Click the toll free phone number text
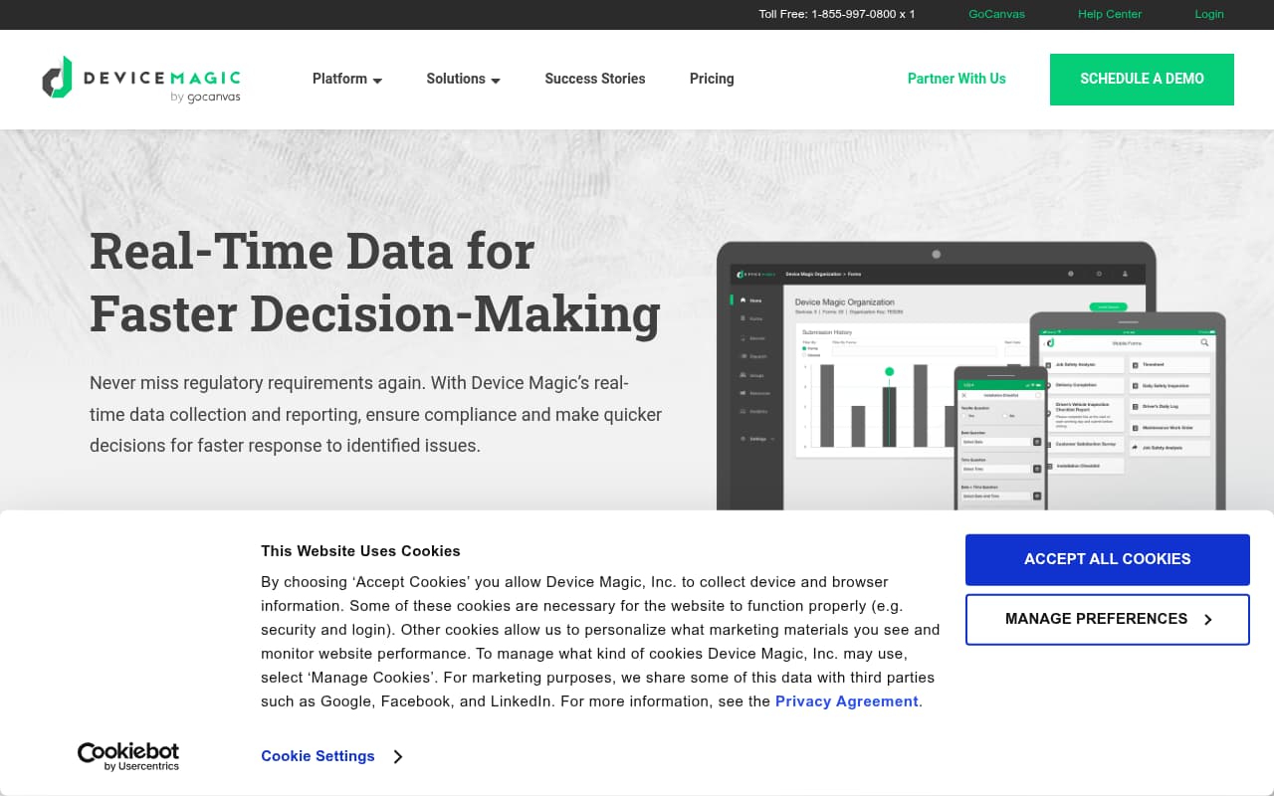This screenshot has width=1274, height=796. pos(837,14)
